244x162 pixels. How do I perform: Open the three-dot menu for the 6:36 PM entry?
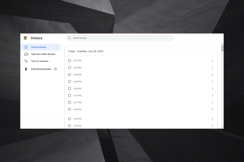pos(212,109)
